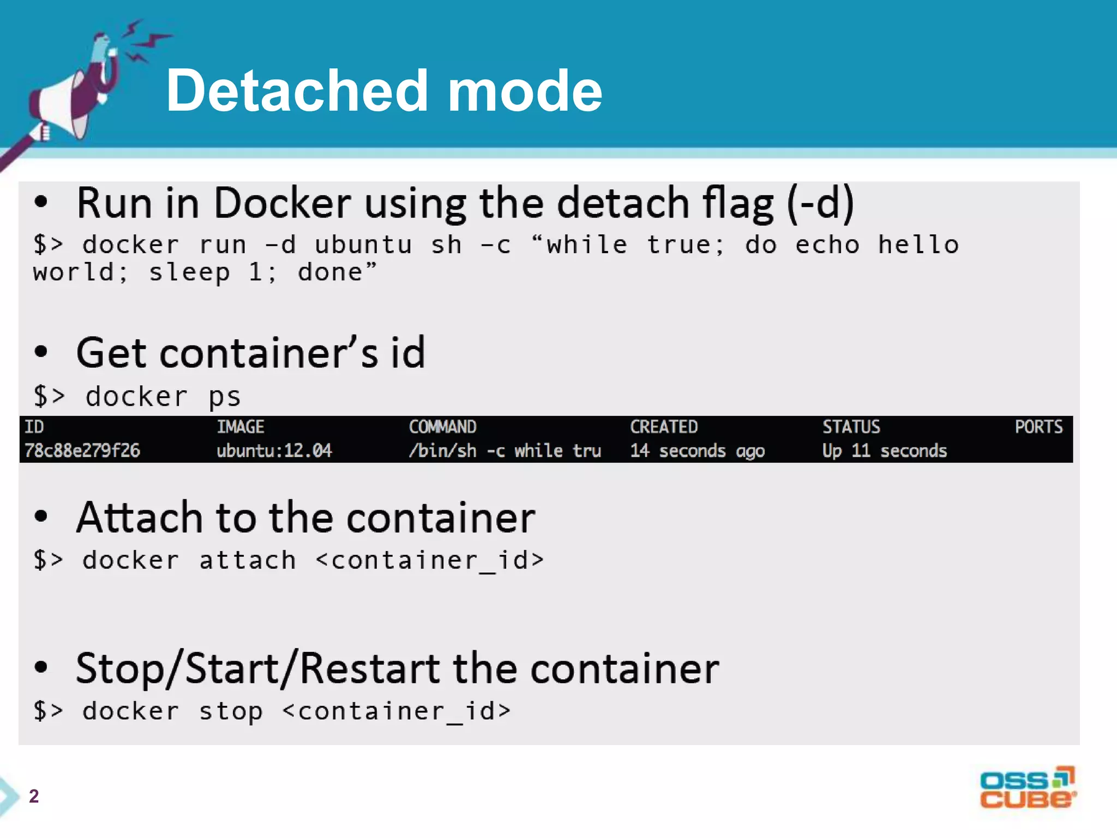This screenshot has width=1117, height=838.
Task: Click the "Detached mode" slide title
Action: (x=384, y=91)
